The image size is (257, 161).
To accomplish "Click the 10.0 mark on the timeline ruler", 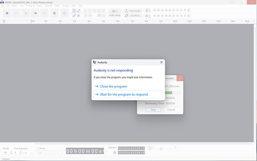I will (175, 21).
